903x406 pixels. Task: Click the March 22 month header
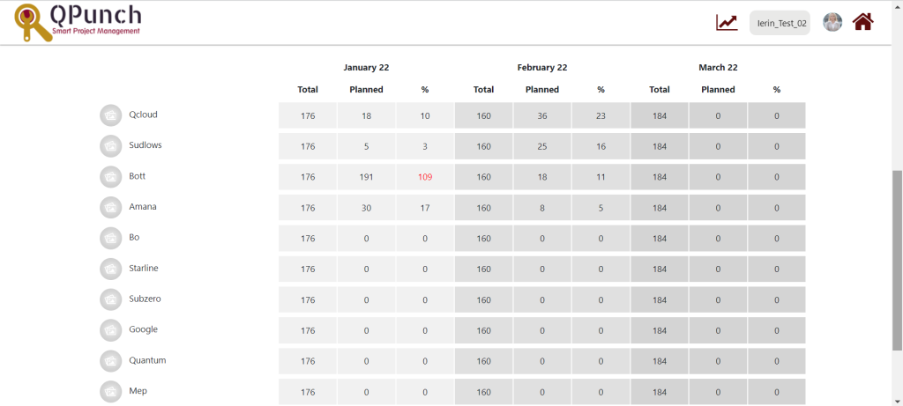718,67
